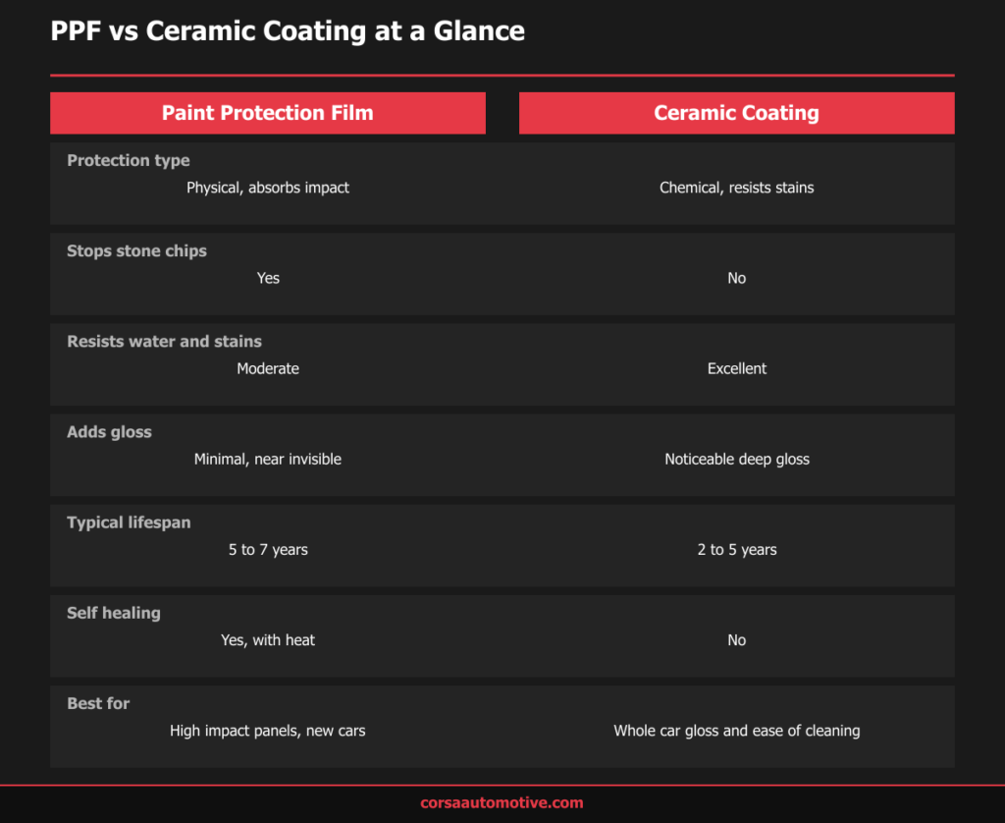Select the 5 to 7 years value
Screen dimensions: 1005x823
tap(268, 550)
